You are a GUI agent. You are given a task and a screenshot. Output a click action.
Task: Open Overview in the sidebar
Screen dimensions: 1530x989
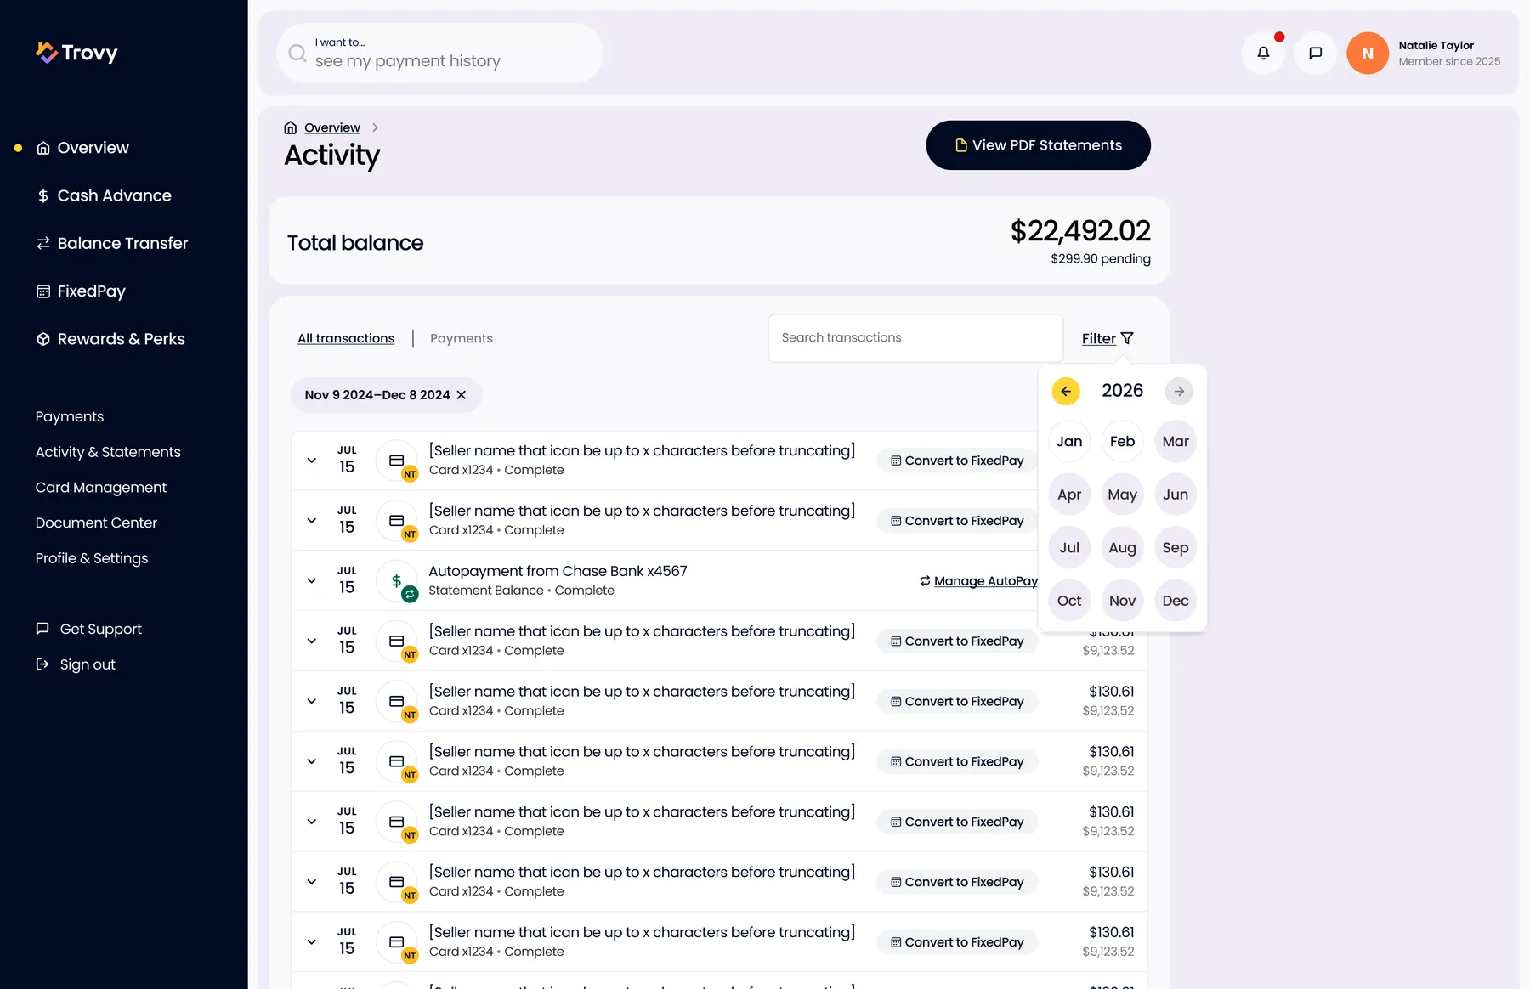click(82, 148)
